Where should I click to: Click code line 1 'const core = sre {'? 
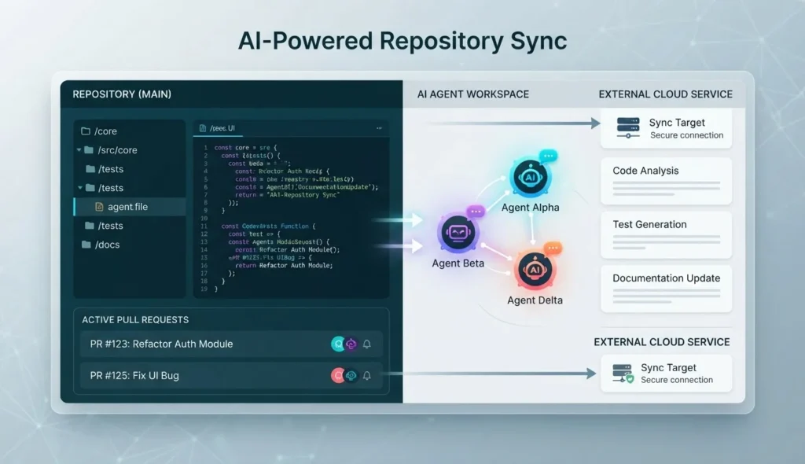coord(245,148)
